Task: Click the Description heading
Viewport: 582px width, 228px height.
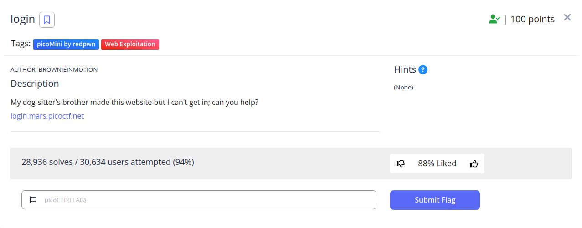Action: coord(35,84)
